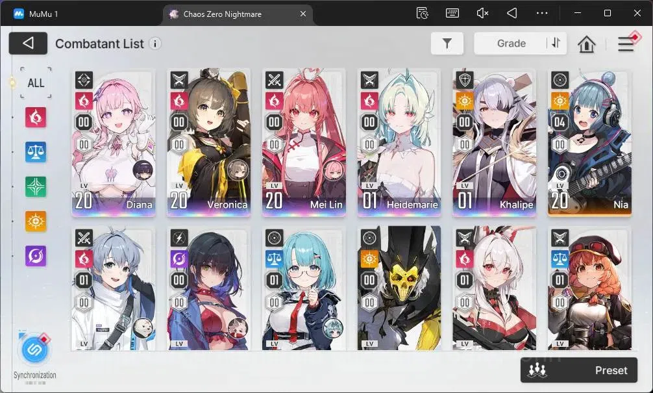Click Veronica's partner portrait badge
The height and width of the screenshot is (393, 653).
pos(238,170)
